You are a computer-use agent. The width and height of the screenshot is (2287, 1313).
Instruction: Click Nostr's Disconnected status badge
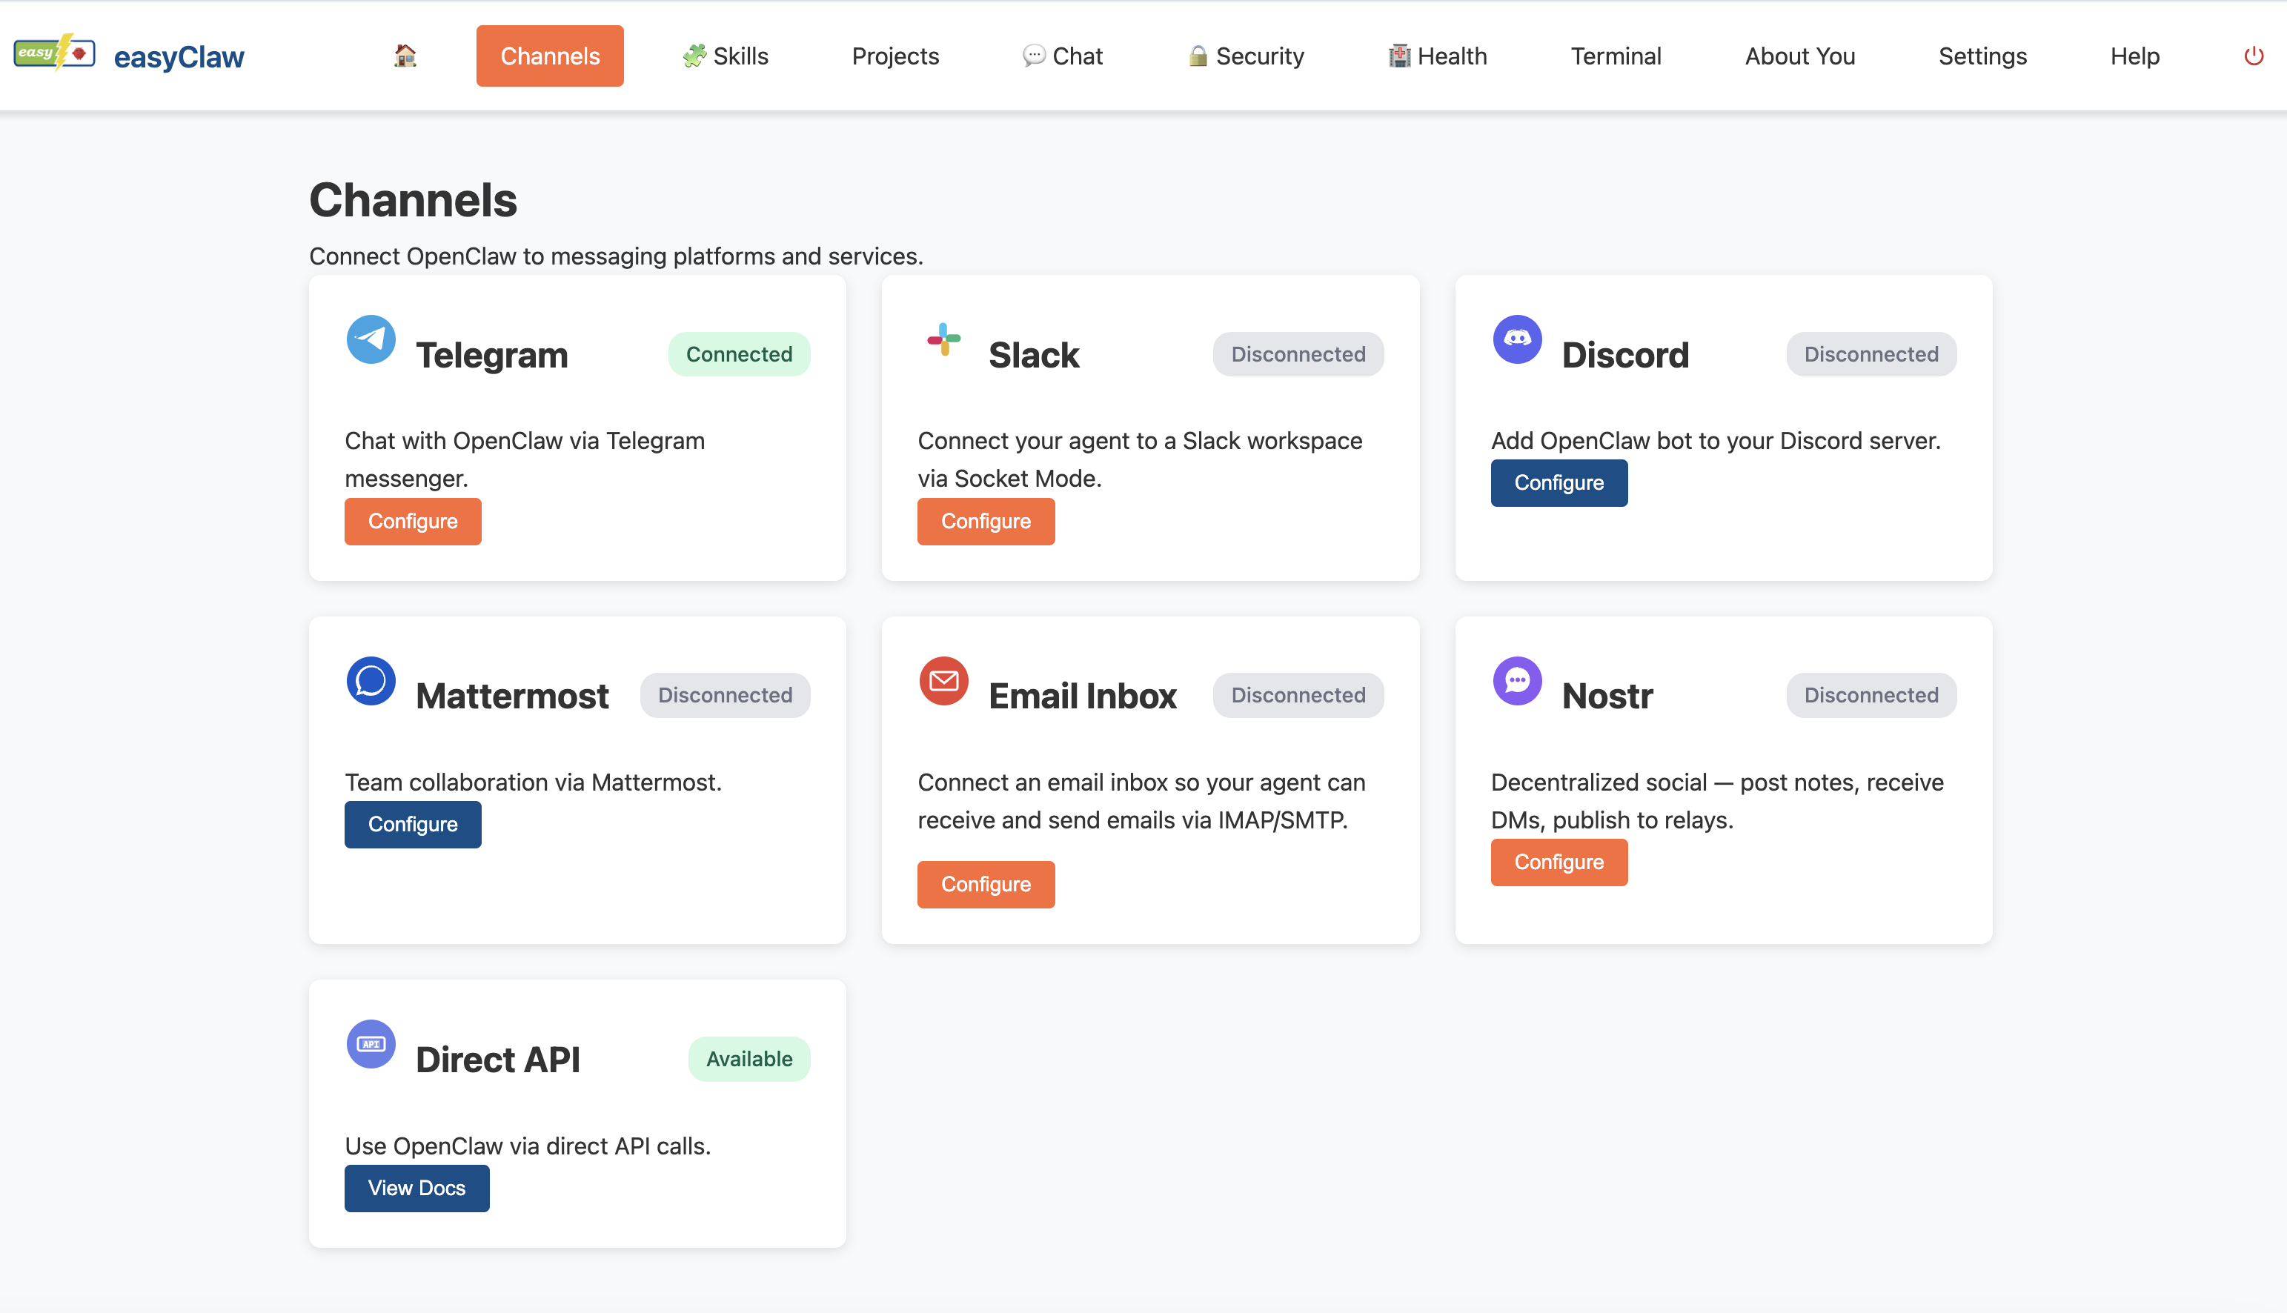1871,695
